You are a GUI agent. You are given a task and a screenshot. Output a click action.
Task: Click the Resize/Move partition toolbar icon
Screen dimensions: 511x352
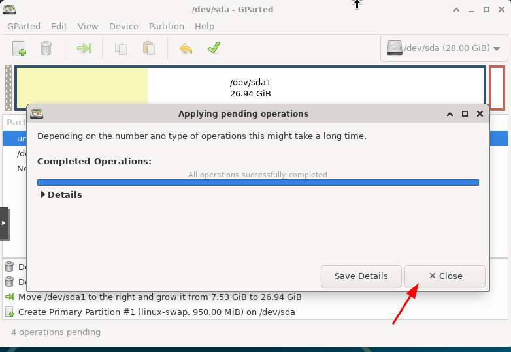pos(84,48)
